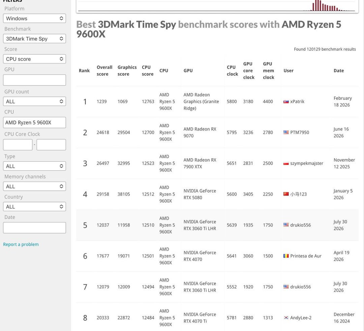
Task: Open user Printesa de Aur's profile
Action: [x=306, y=256]
